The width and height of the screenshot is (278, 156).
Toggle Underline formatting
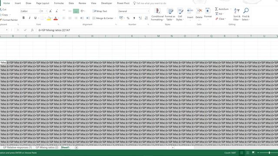35,18
